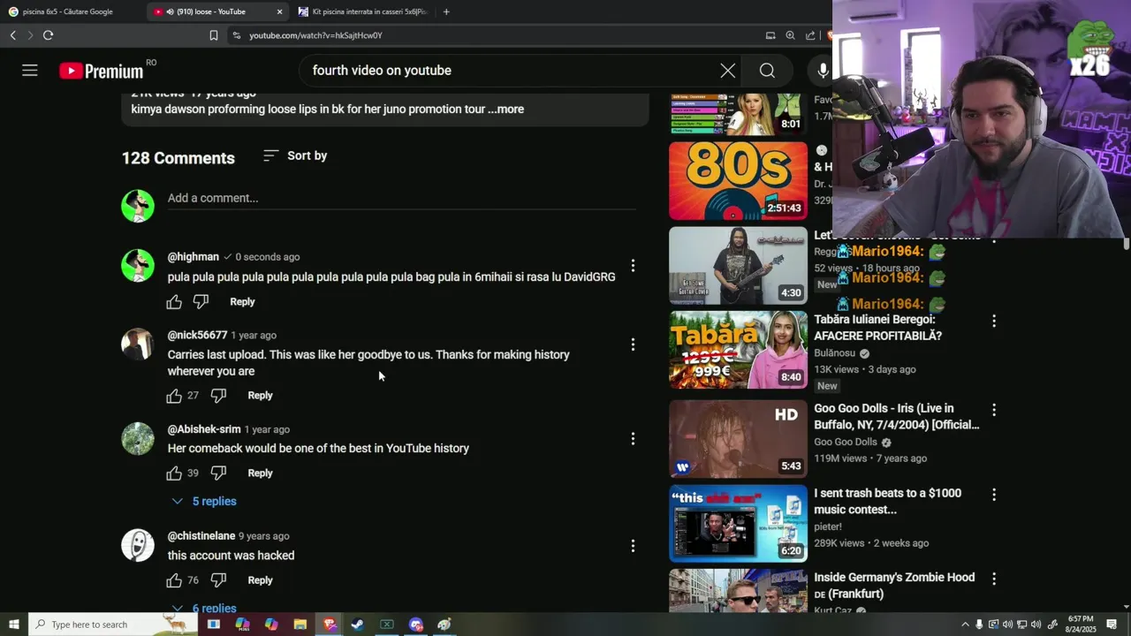Like the @nick56677 comment
1131x636 pixels.
pos(174,396)
